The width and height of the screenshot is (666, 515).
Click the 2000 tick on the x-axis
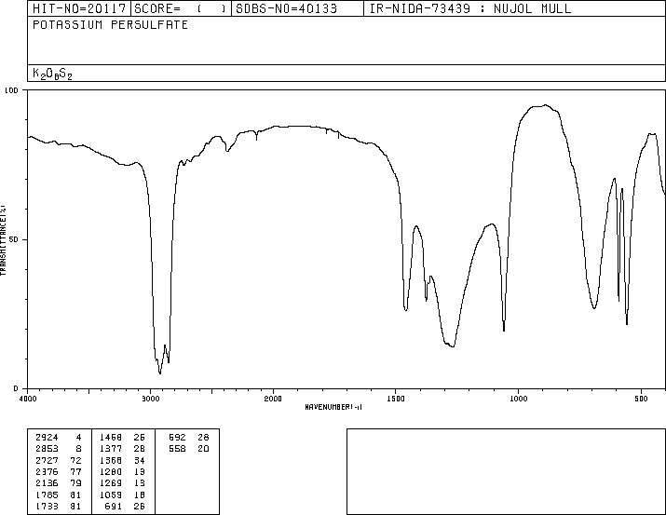tap(273, 399)
